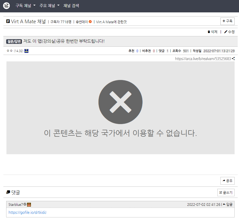Image resolution: width=239 pixels, height=220 pixels.
Task: Open the Virt A Mate 채널 title link
Action: (28, 21)
